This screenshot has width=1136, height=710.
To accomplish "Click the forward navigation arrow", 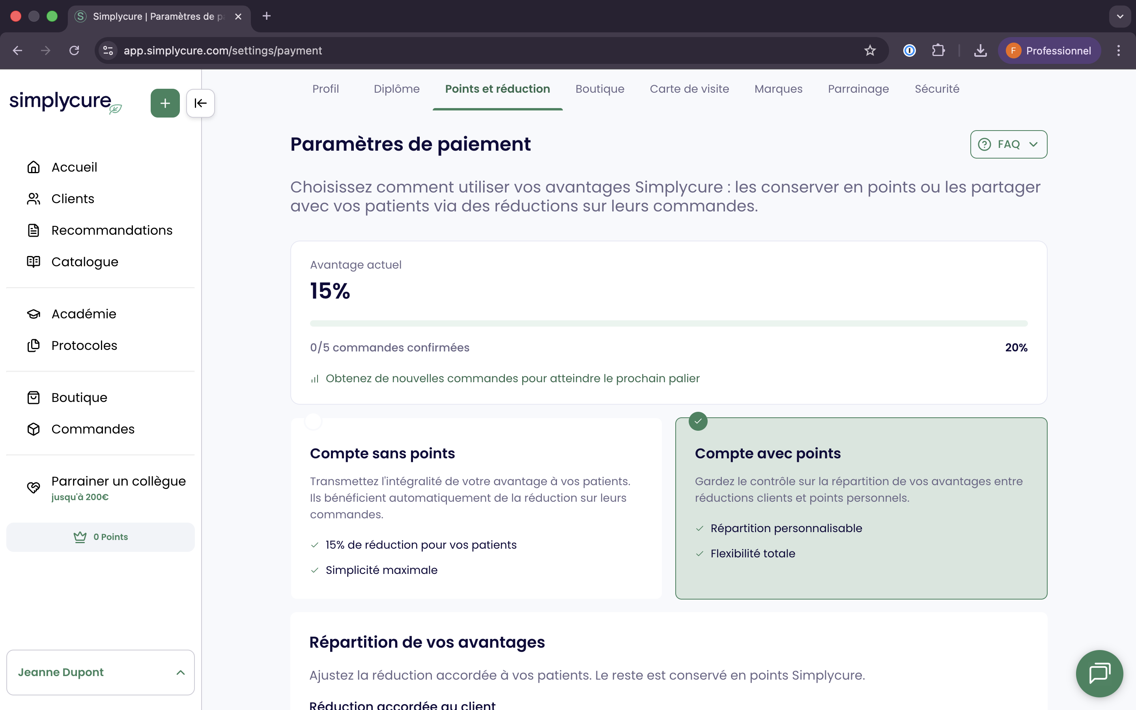I will 45,51.
